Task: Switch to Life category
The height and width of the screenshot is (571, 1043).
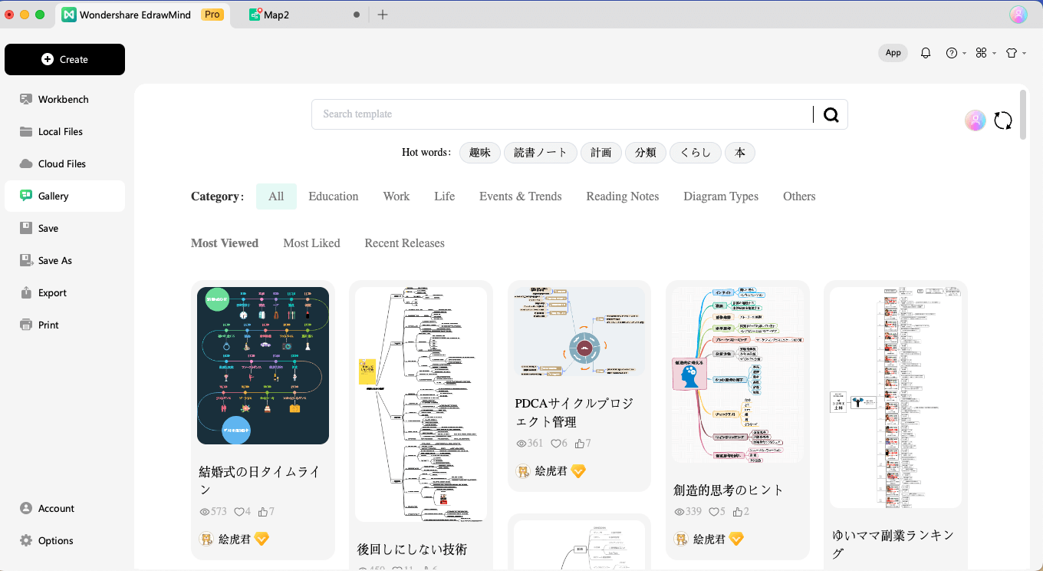Action: (445, 196)
